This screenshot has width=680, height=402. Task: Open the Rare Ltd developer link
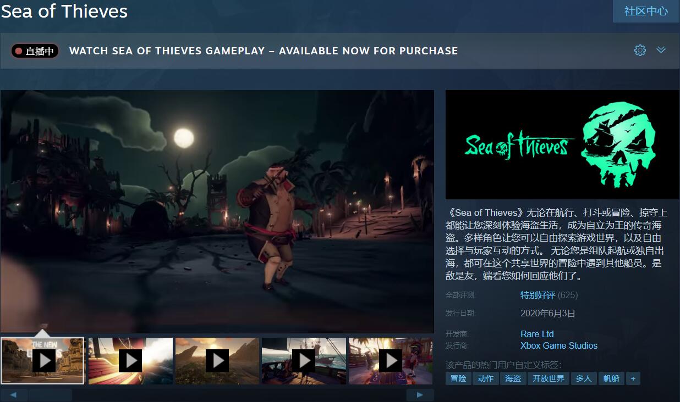pos(537,334)
